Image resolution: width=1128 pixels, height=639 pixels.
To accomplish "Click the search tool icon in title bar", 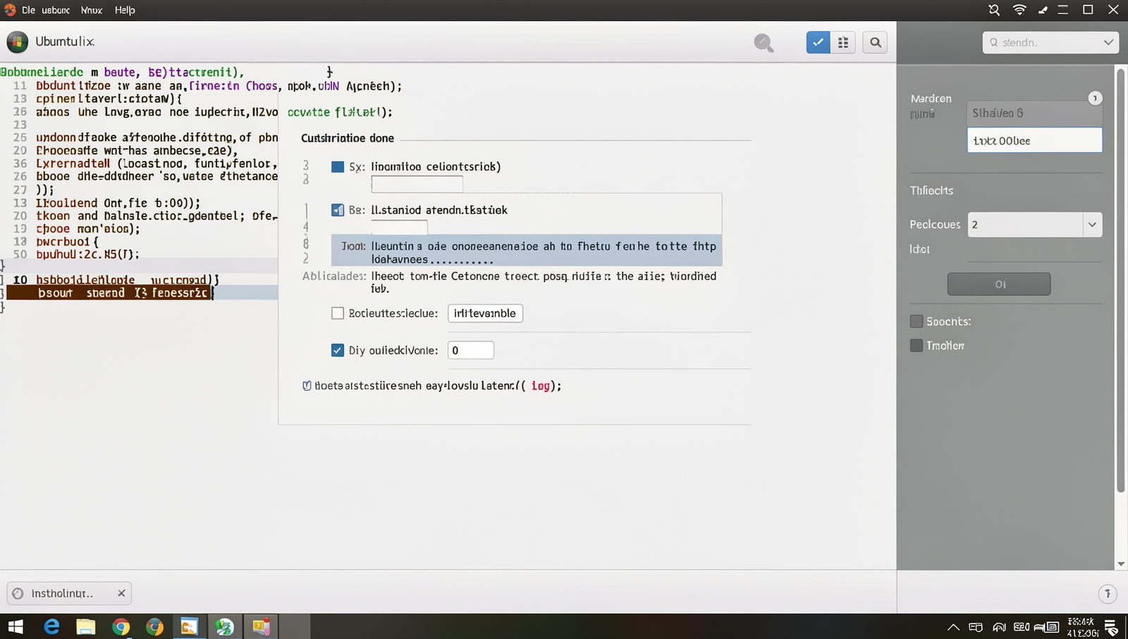I will (x=994, y=10).
